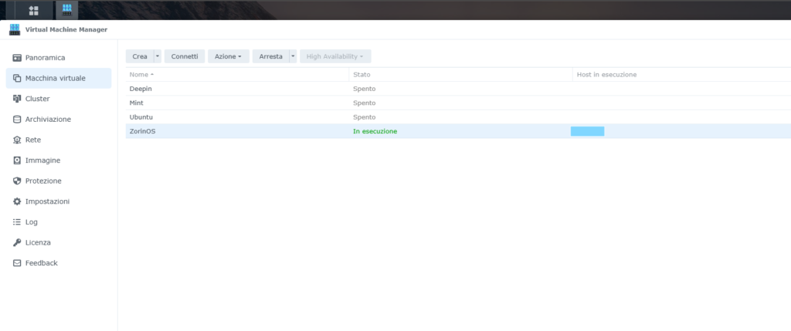Click the Connetti button
This screenshot has height=331, width=791.
[185, 56]
